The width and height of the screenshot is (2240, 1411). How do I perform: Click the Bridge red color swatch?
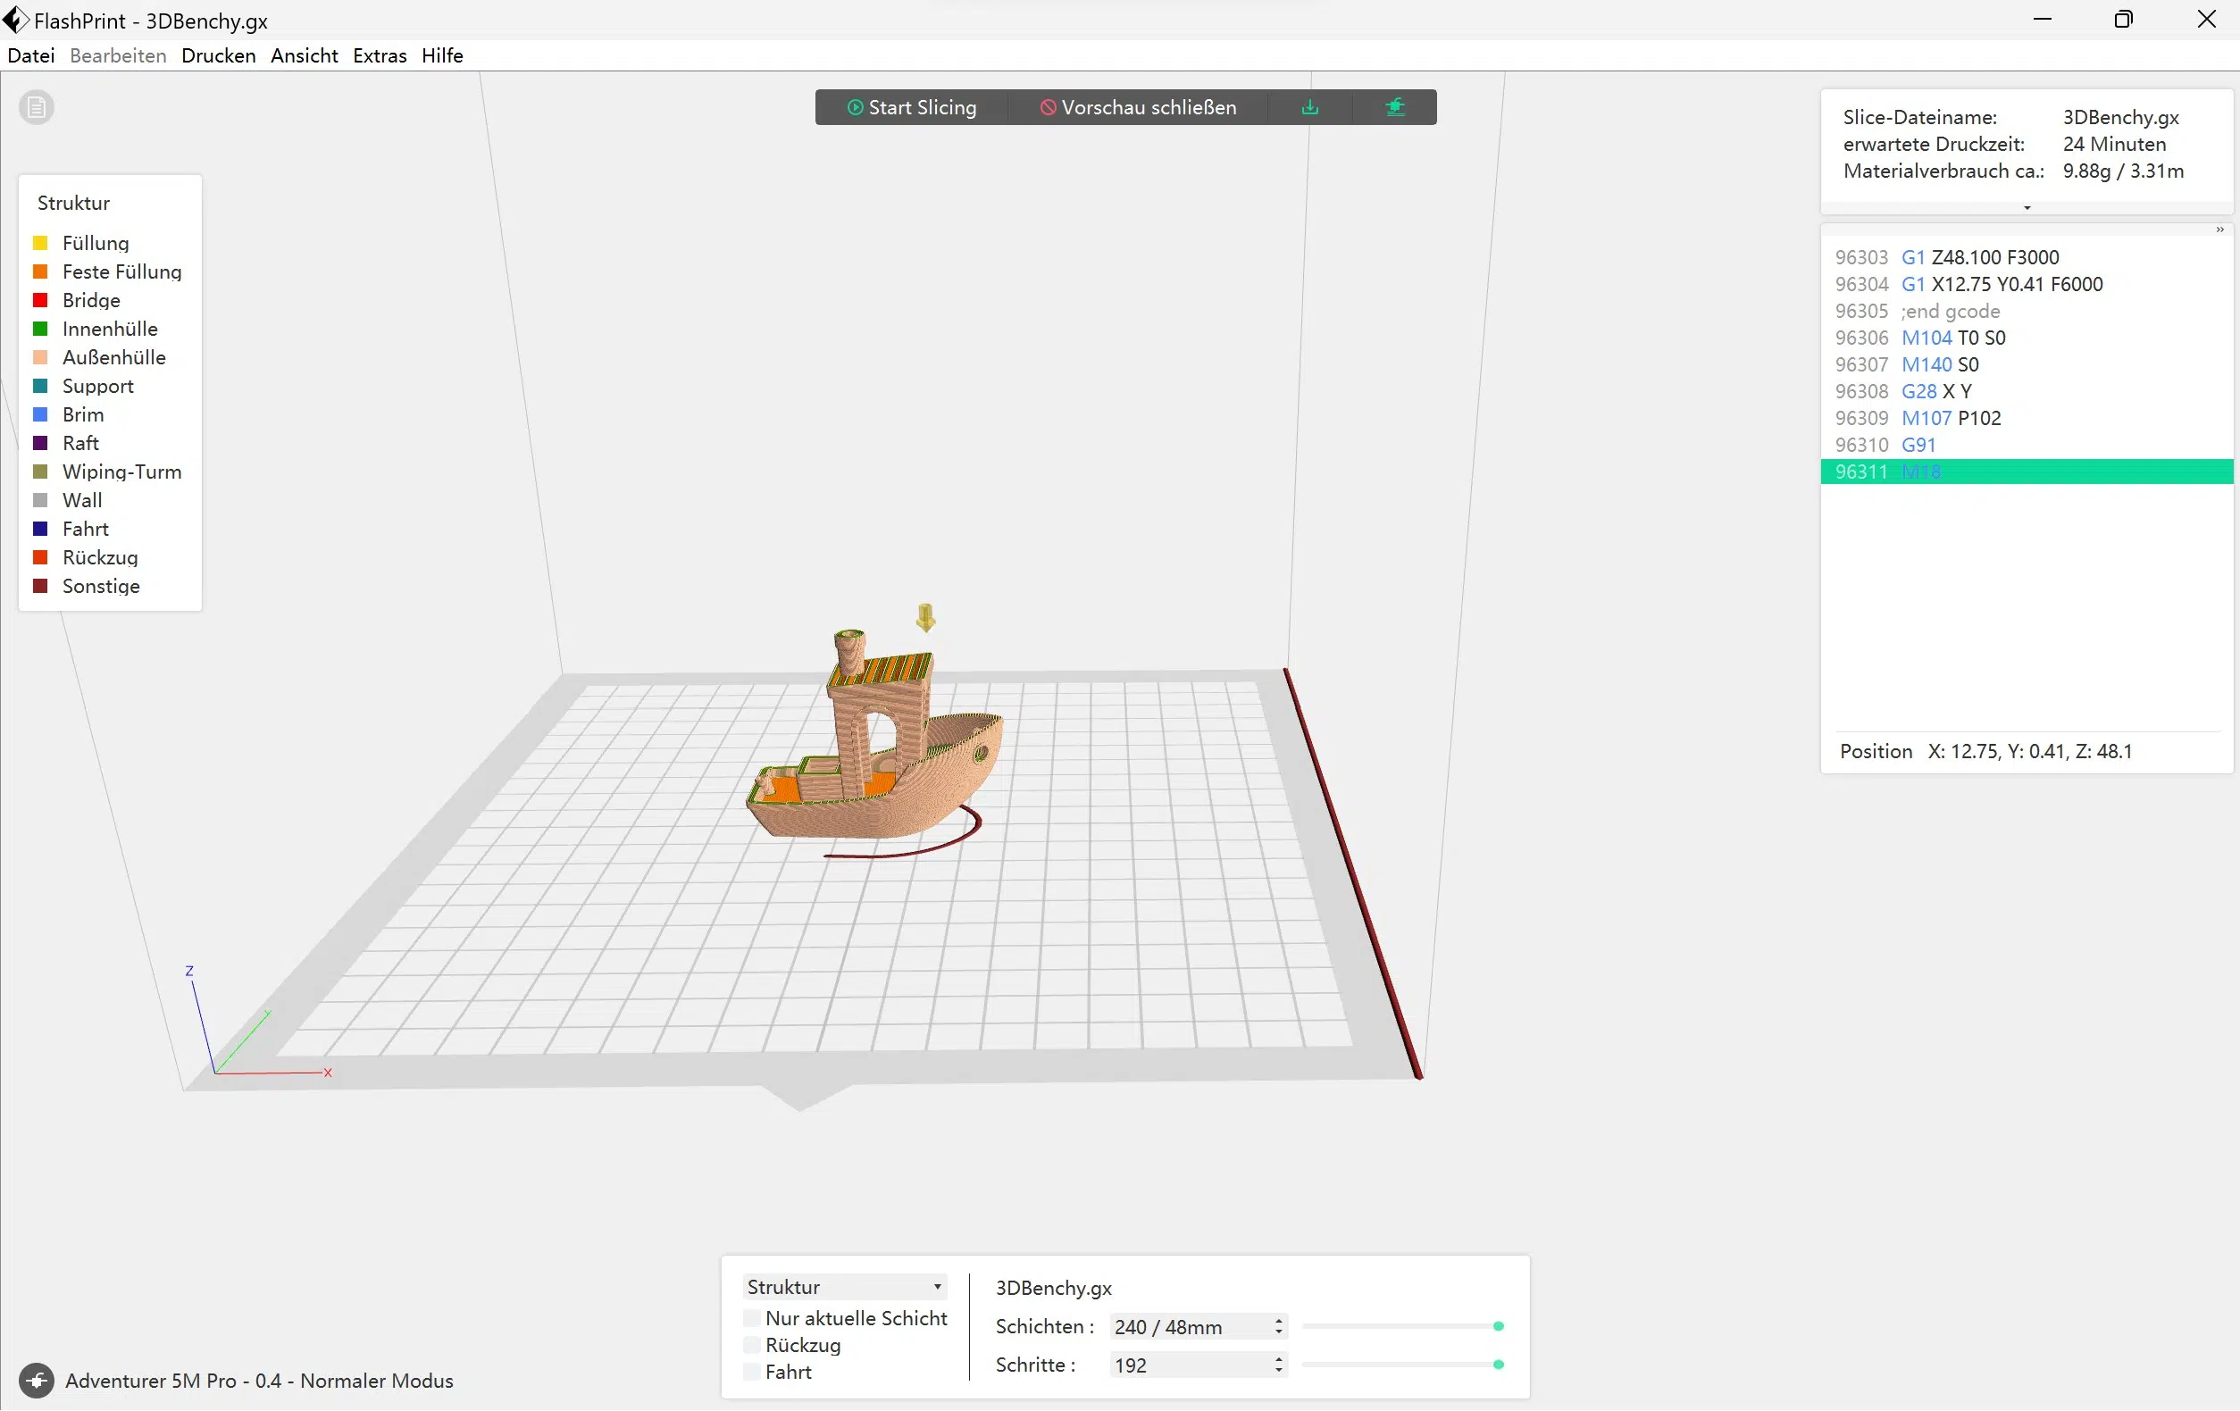pyautogui.click(x=40, y=299)
